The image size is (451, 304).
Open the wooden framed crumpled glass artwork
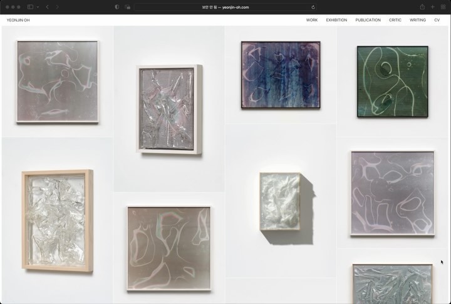pos(57,221)
